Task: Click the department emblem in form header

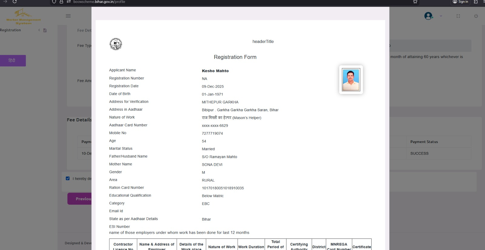Action: point(116,44)
